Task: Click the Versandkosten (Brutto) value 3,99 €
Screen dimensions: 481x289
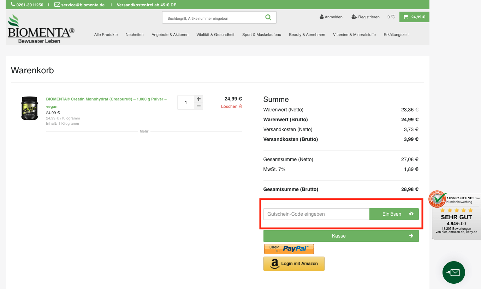Action: [411, 139]
